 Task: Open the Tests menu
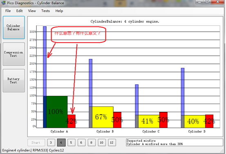tap(45, 11)
